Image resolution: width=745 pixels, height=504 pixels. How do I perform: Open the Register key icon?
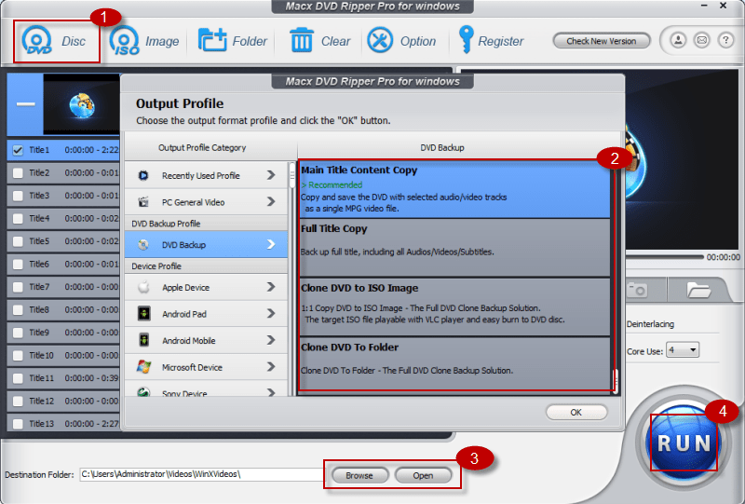(466, 39)
